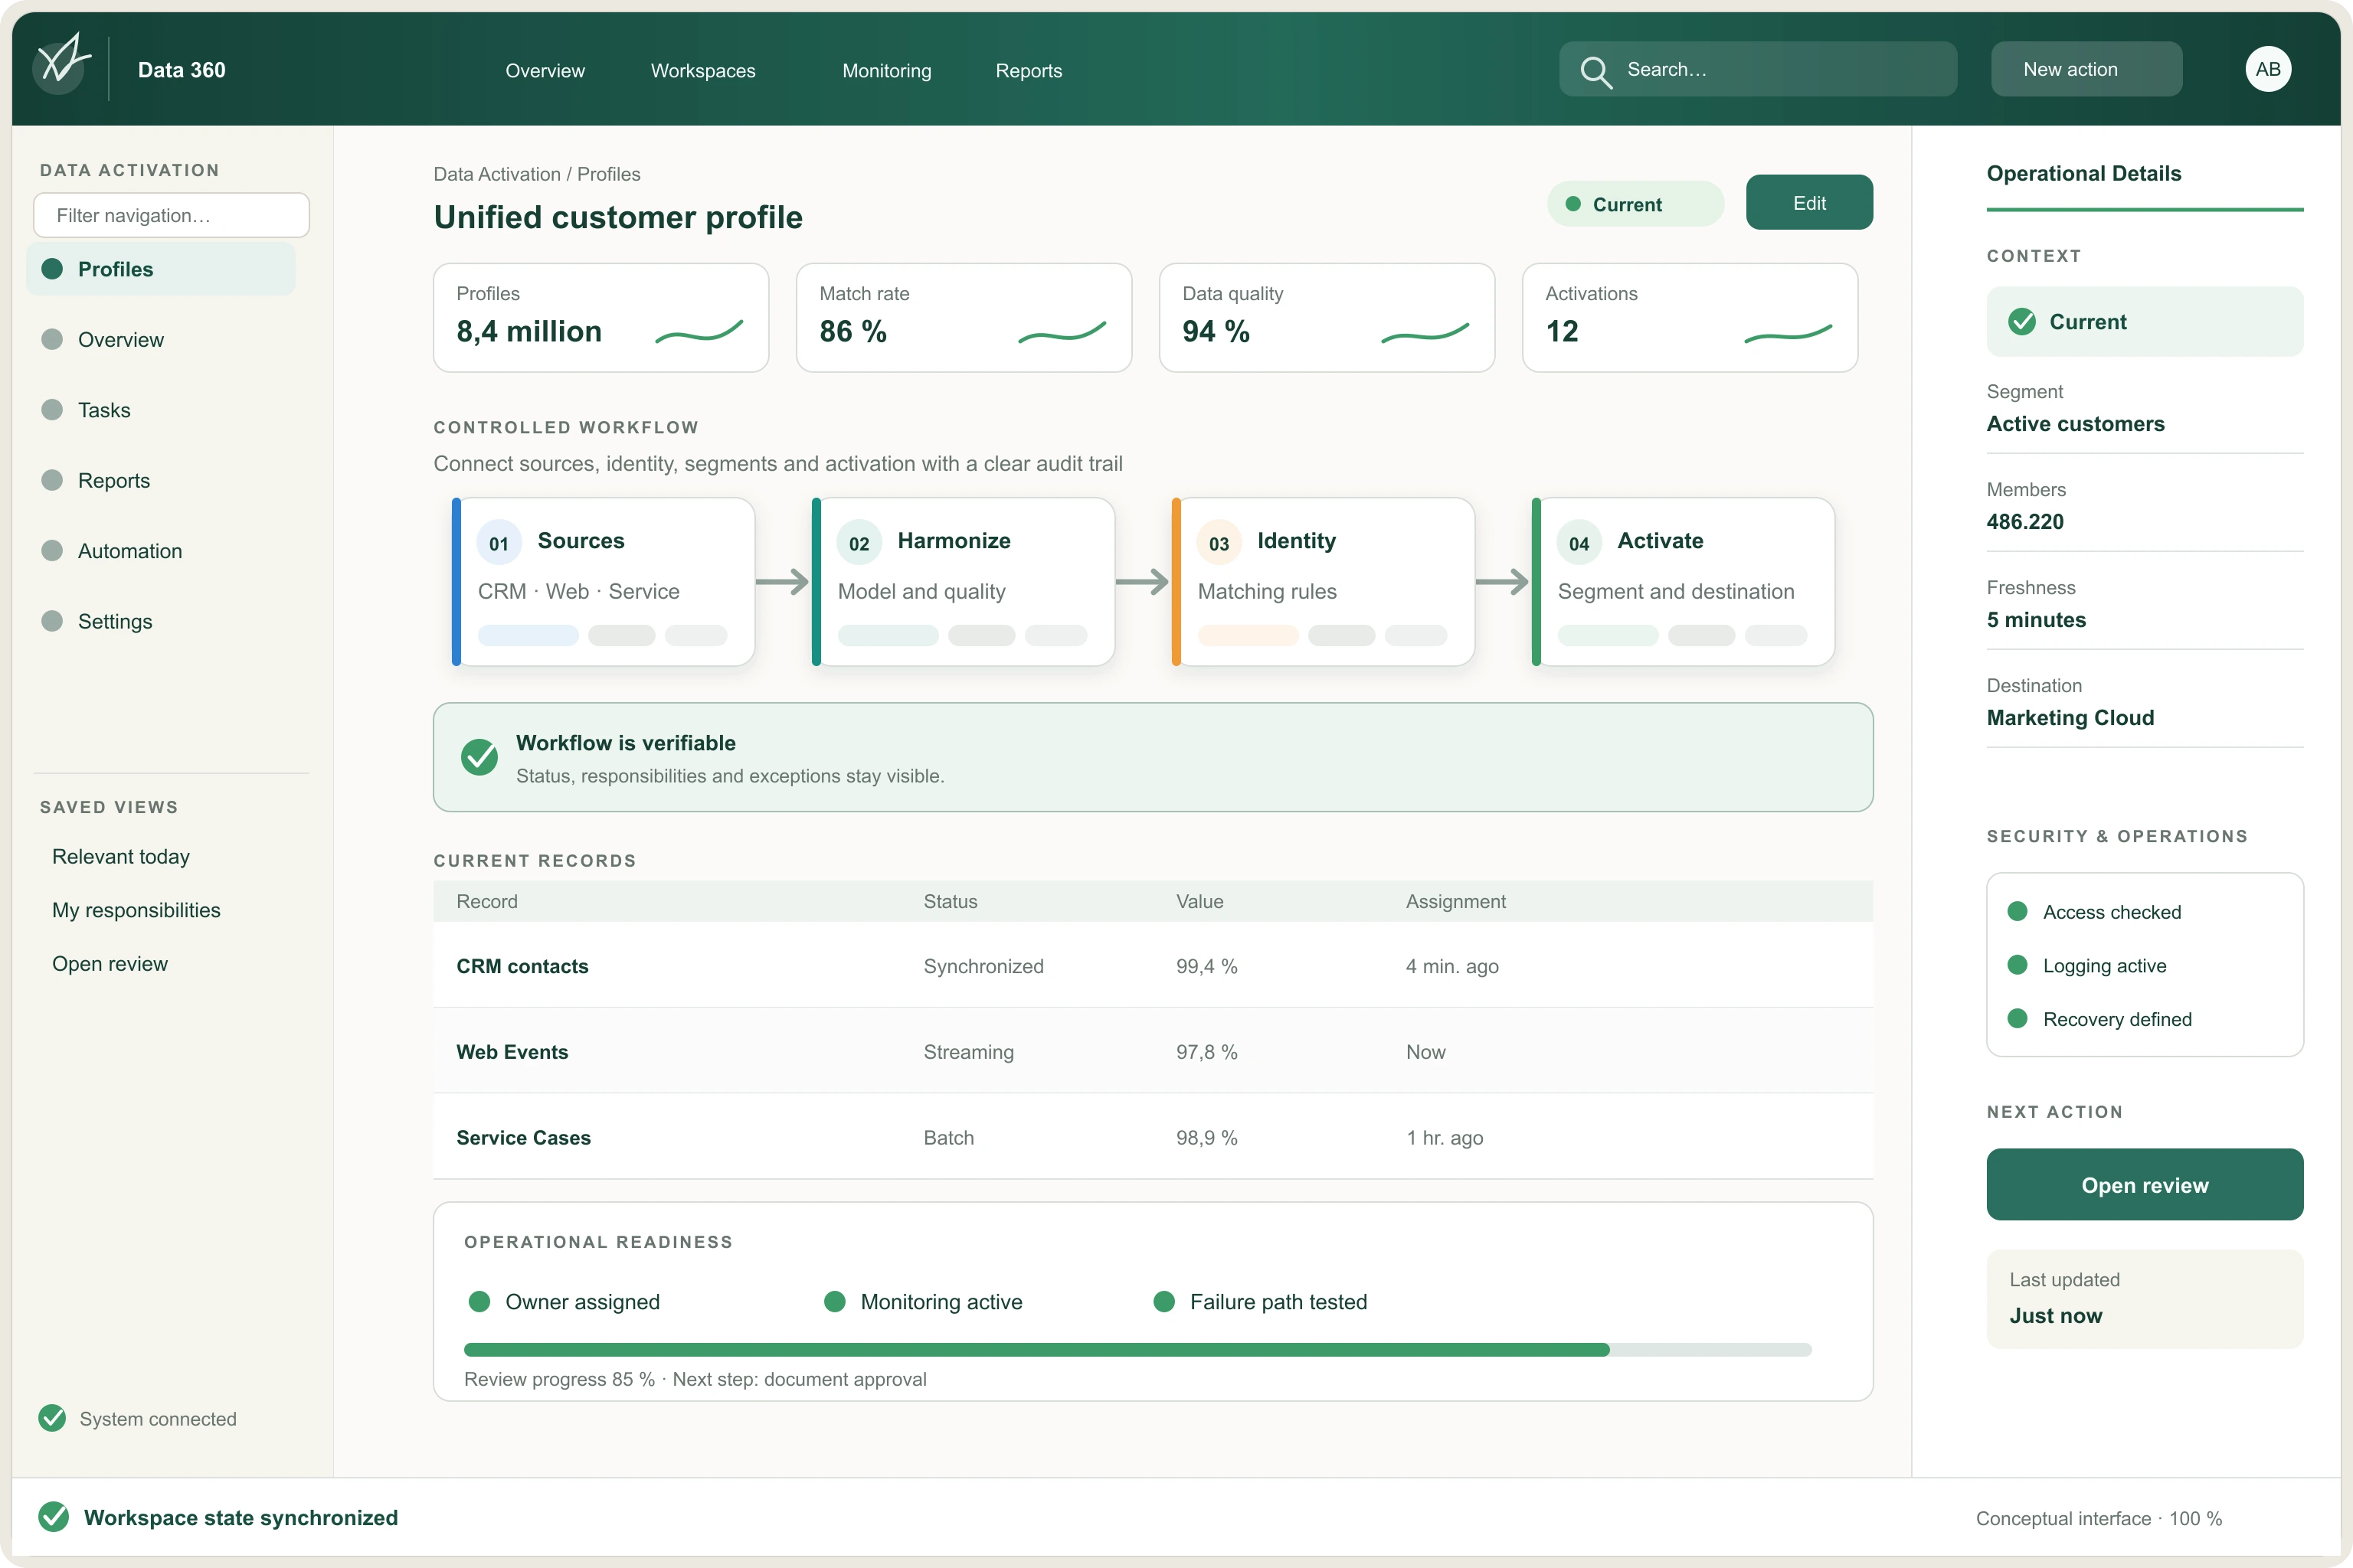Viewport: 2353px width, 1568px height.
Task: Click the 03 step badge on Identity
Action: [x=1219, y=543]
